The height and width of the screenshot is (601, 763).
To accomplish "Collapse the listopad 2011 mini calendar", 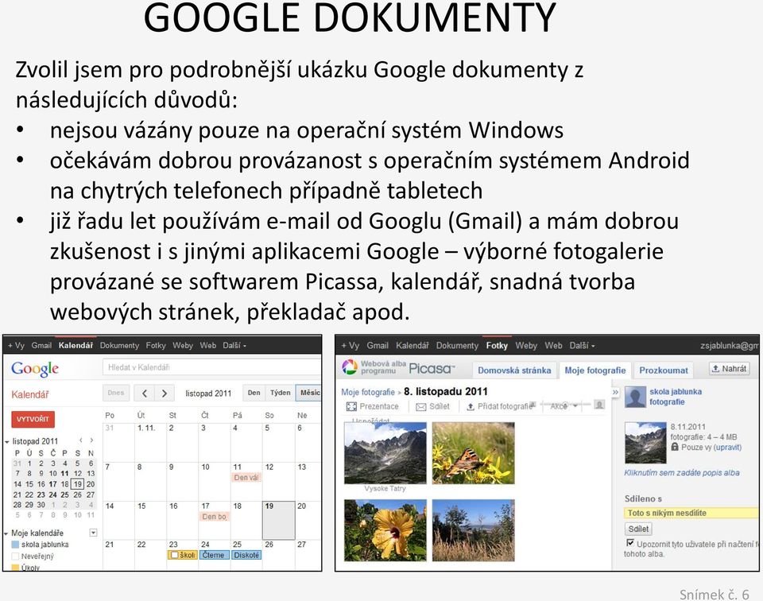I will (x=7, y=442).
